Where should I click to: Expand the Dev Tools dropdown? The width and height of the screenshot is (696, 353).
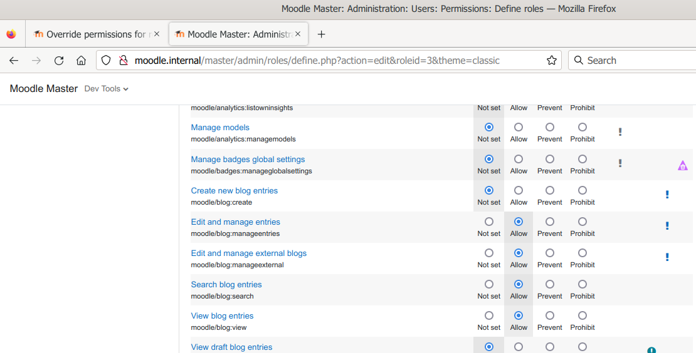tap(107, 89)
